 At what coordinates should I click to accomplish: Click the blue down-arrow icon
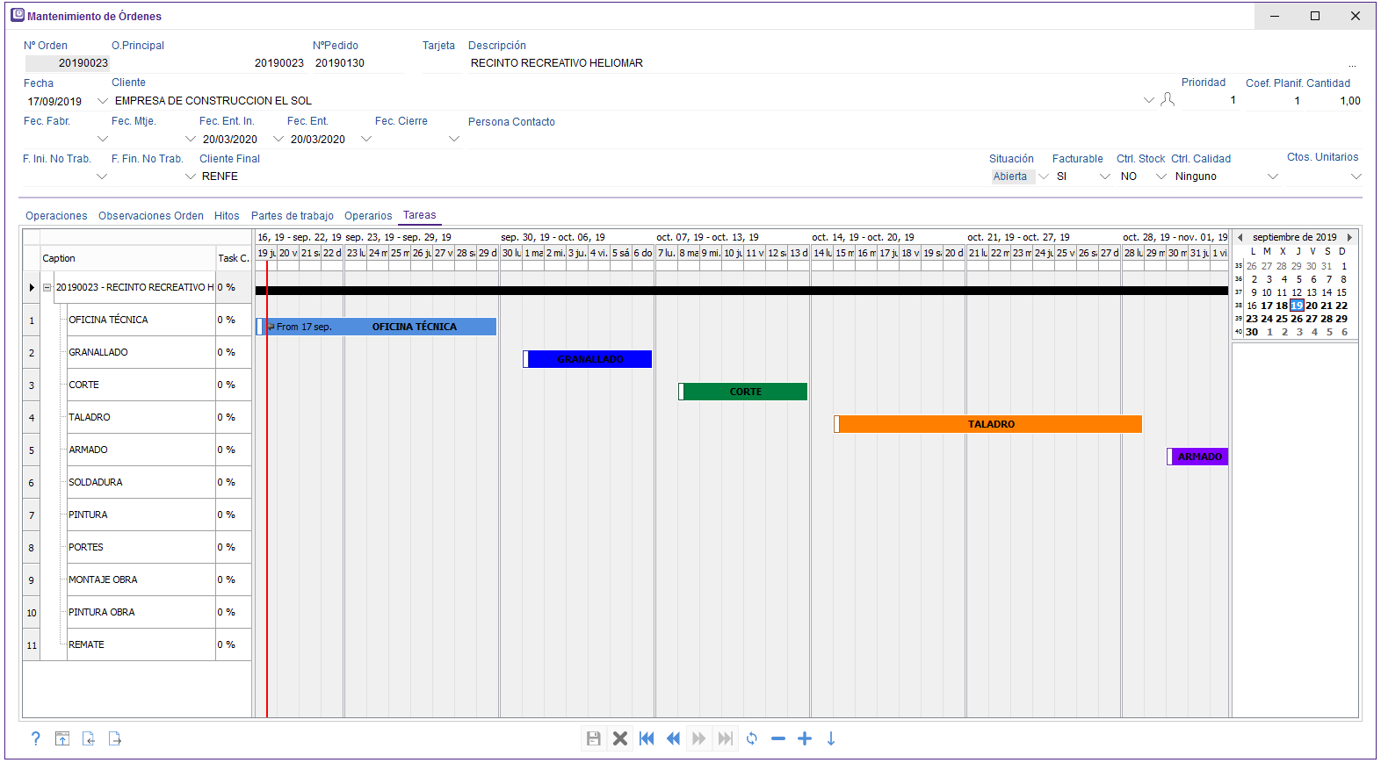(831, 738)
